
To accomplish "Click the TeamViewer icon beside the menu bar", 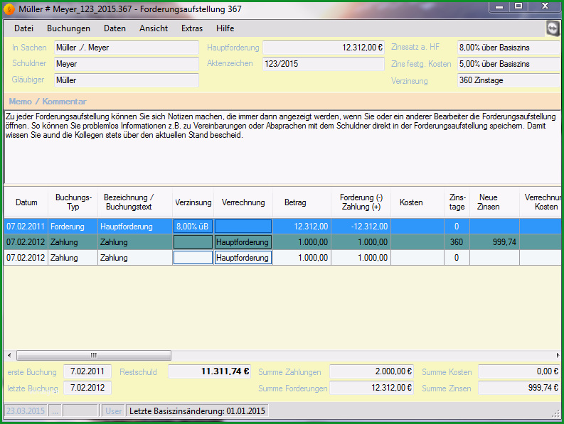I will tap(553, 28).
